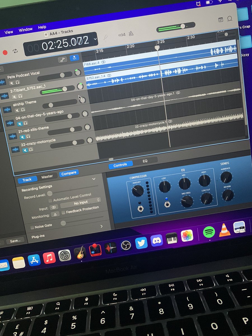The height and width of the screenshot is (336, 252).
Task: Launch VLC from the Dock
Action: (x=225, y=230)
